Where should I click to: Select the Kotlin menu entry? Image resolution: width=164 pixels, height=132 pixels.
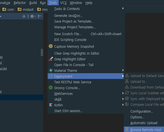click(86, 105)
